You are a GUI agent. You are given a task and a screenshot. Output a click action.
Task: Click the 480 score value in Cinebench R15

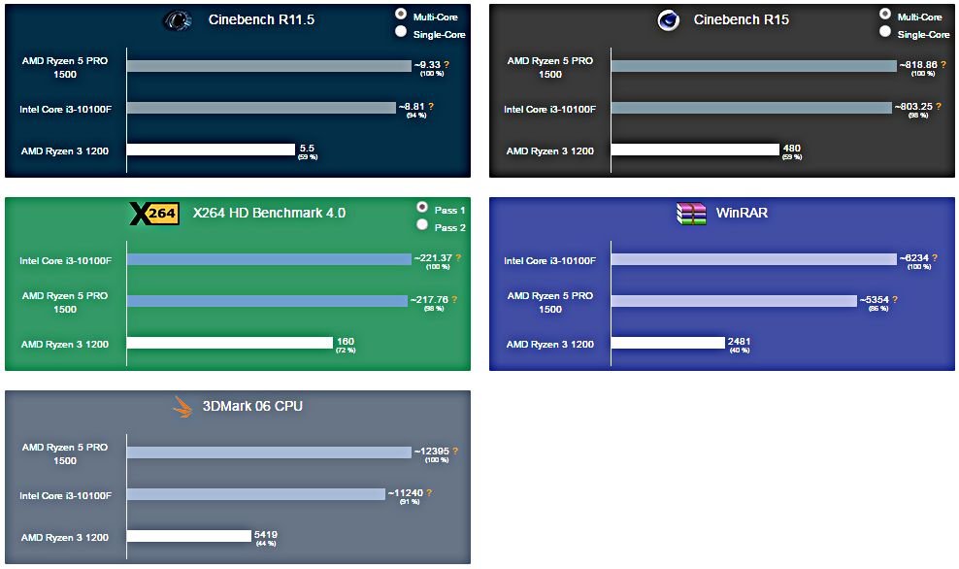[791, 148]
